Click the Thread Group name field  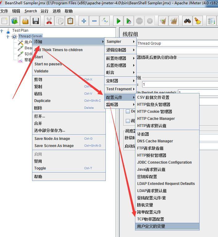[177, 43]
